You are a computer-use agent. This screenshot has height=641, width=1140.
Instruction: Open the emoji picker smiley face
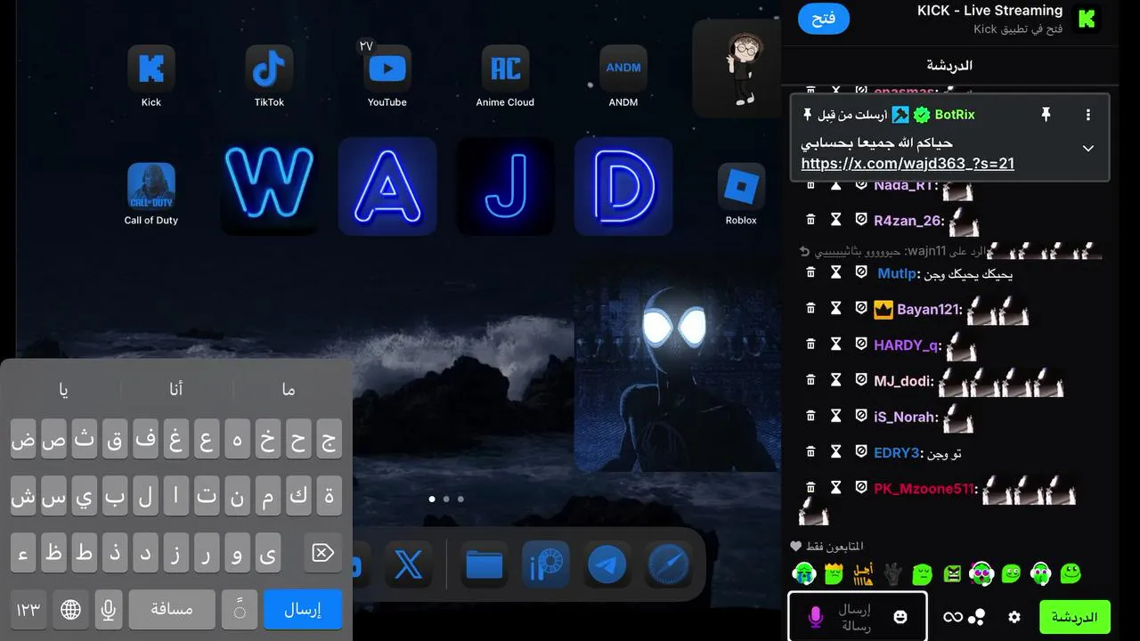(x=900, y=616)
